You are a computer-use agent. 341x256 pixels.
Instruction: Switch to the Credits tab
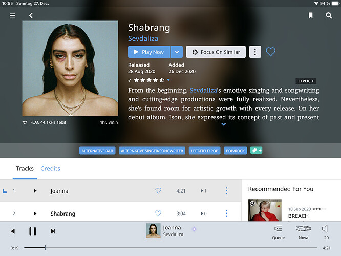click(50, 168)
